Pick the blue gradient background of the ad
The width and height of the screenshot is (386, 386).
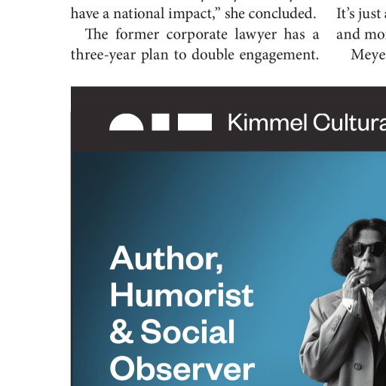[x=201, y=201]
